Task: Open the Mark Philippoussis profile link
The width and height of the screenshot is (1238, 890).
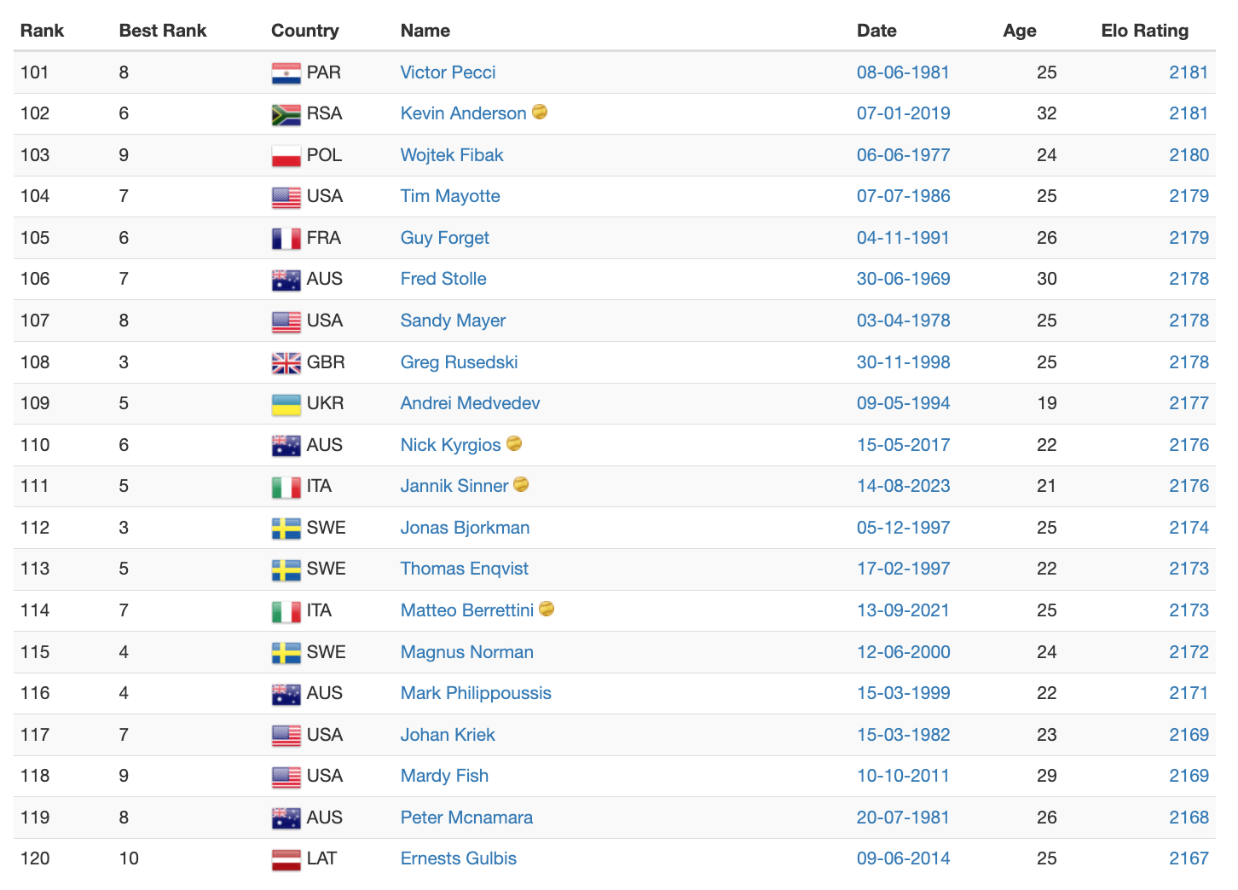Action: [x=476, y=693]
